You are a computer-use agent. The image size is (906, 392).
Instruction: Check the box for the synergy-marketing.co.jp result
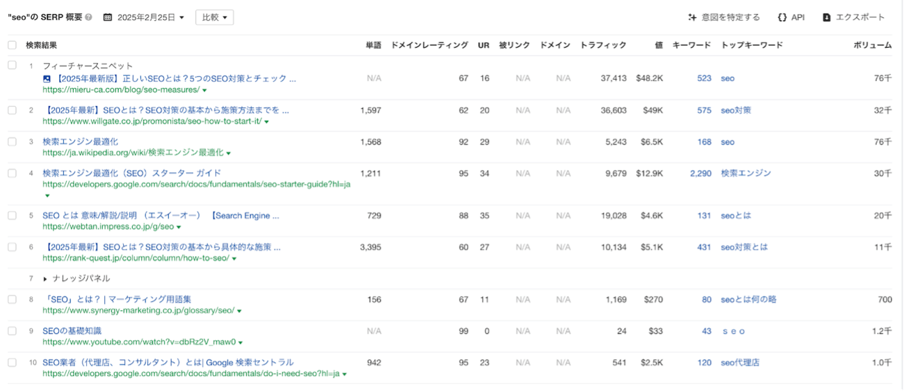coord(12,300)
